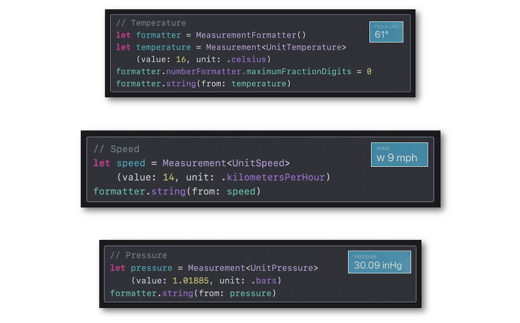The image size is (520, 323).
Task: Click formatter.string(from: pressure) line
Action: [193, 293]
